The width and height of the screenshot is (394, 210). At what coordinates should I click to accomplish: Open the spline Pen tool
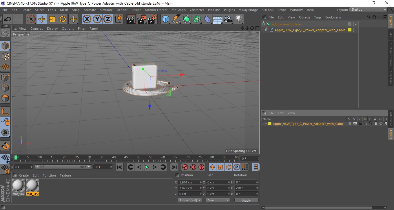(x=176, y=19)
